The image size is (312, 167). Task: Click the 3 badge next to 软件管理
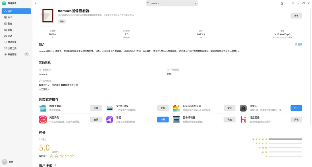[x=26, y=54]
